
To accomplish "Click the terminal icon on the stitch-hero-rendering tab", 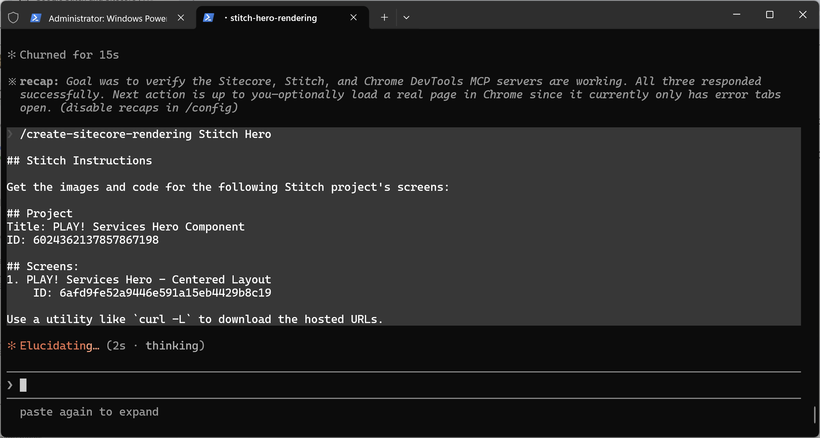I will 209,18.
